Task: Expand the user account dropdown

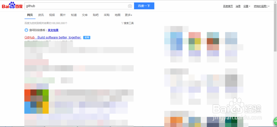Action: (x=262, y=6)
